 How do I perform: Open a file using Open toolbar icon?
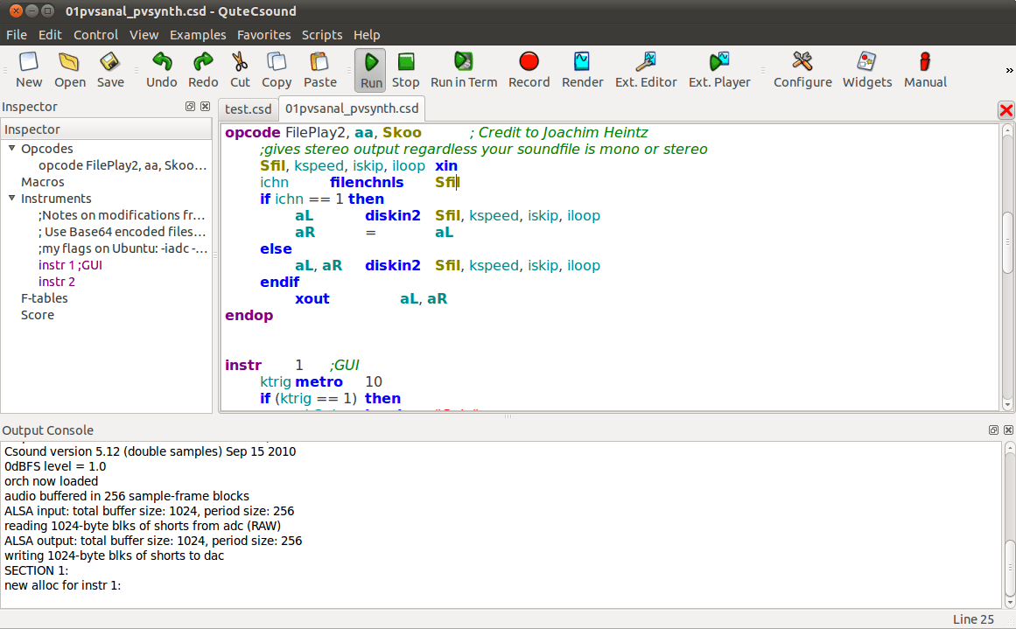pyautogui.click(x=69, y=70)
